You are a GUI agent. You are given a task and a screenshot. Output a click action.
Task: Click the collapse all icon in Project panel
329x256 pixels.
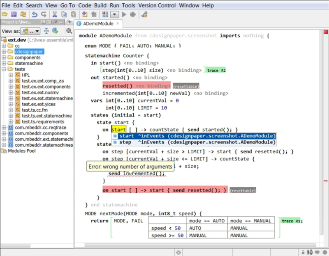coord(46,31)
